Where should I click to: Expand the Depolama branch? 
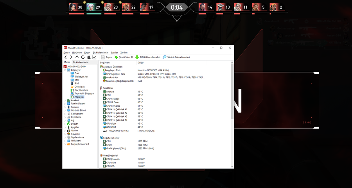point(65,117)
